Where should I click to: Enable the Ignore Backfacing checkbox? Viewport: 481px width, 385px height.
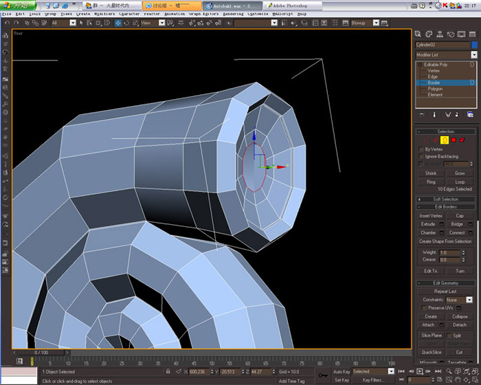(x=421, y=157)
